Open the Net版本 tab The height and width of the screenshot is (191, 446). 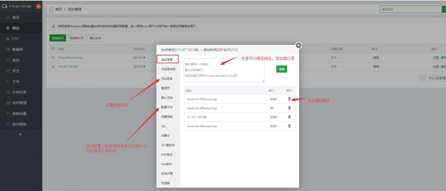[168, 164]
